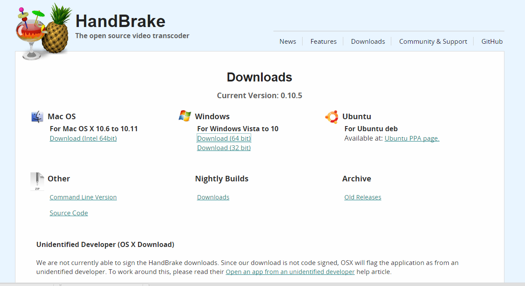The height and width of the screenshot is (286, 525).
Task: Open the Old Releases archive link
Action: [363, 197]
